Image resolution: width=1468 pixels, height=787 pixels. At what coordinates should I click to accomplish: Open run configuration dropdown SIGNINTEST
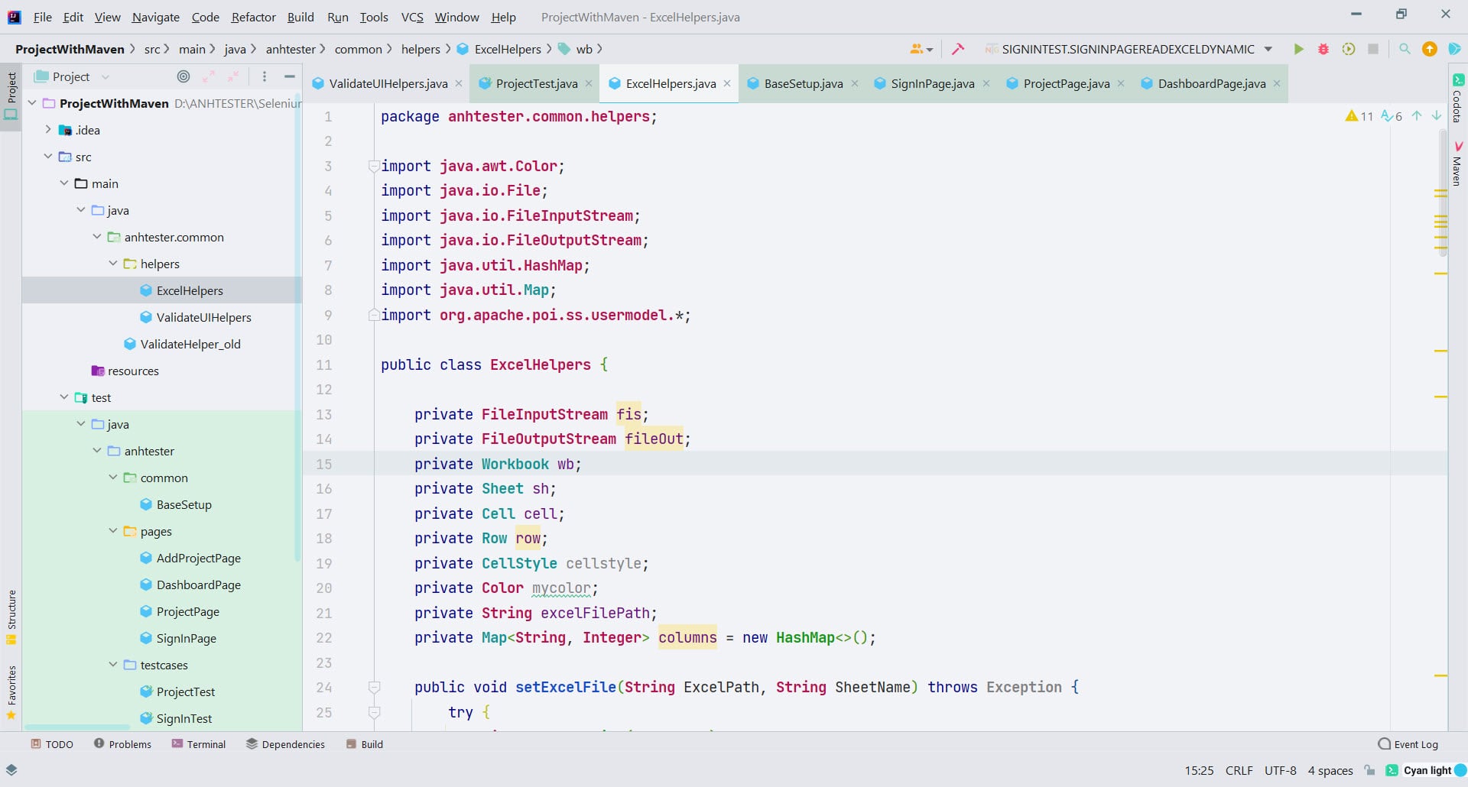pos(1129,49)
